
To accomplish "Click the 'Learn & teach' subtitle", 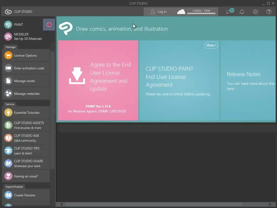I will [x=23, y=153].
